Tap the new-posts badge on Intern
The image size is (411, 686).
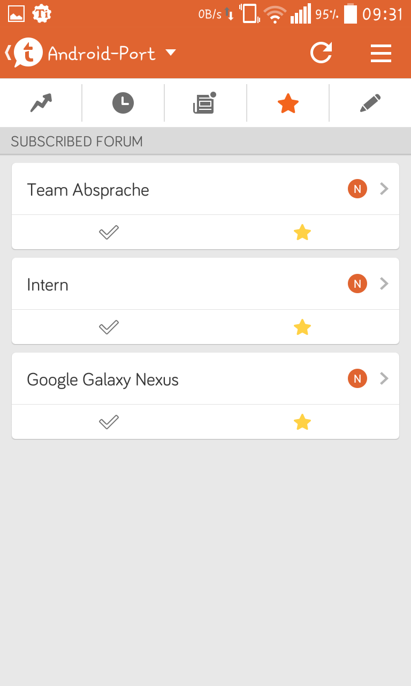(357, 284)
